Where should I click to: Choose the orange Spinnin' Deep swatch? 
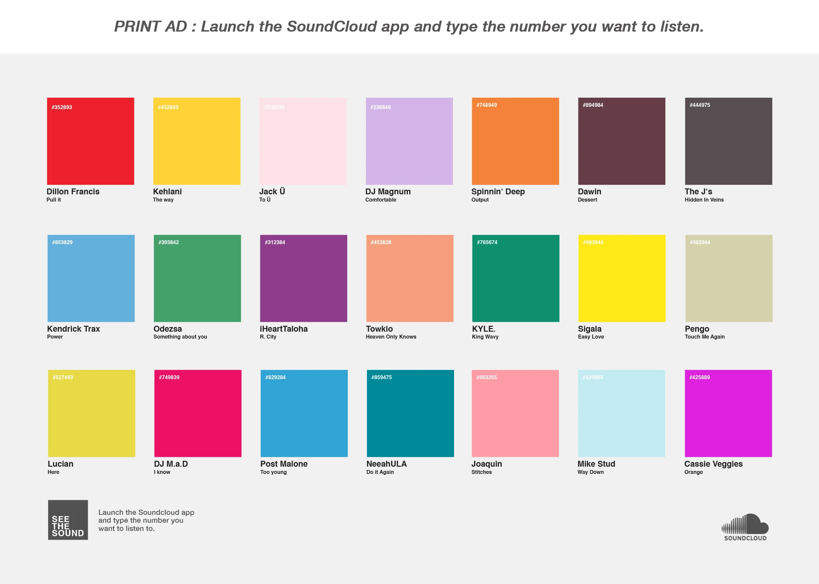(515, 141)
